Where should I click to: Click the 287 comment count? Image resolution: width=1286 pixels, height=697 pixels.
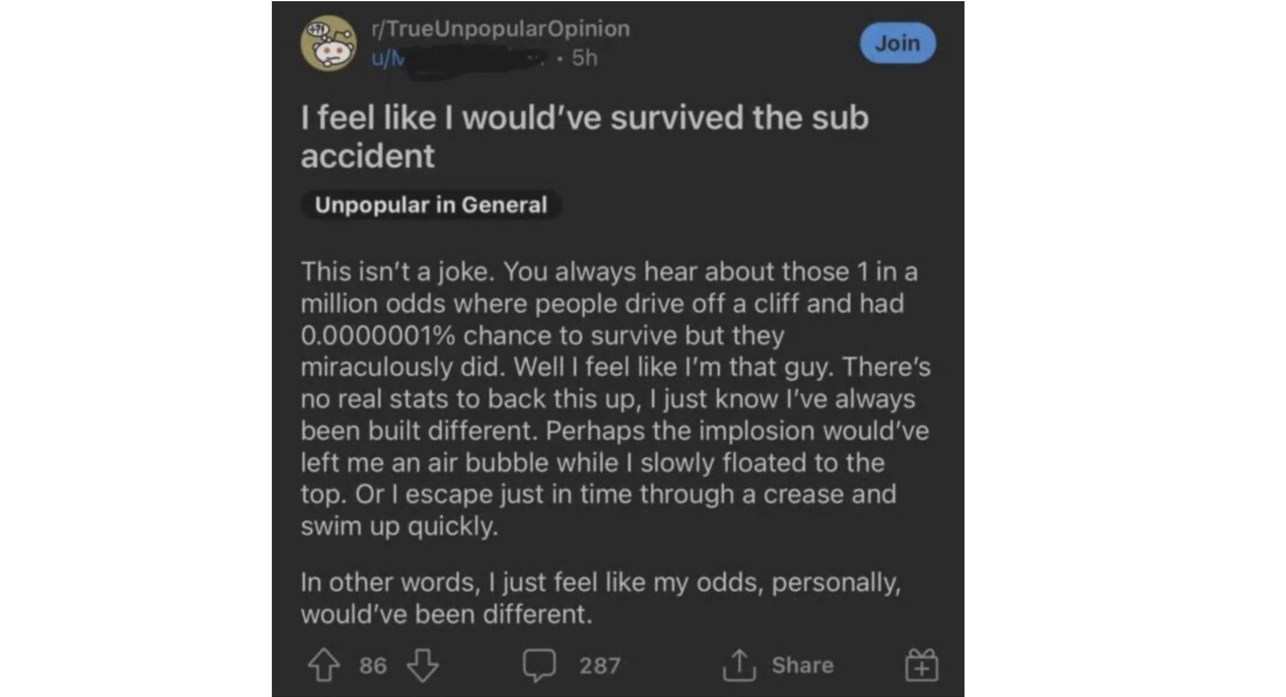pos(600,665)
